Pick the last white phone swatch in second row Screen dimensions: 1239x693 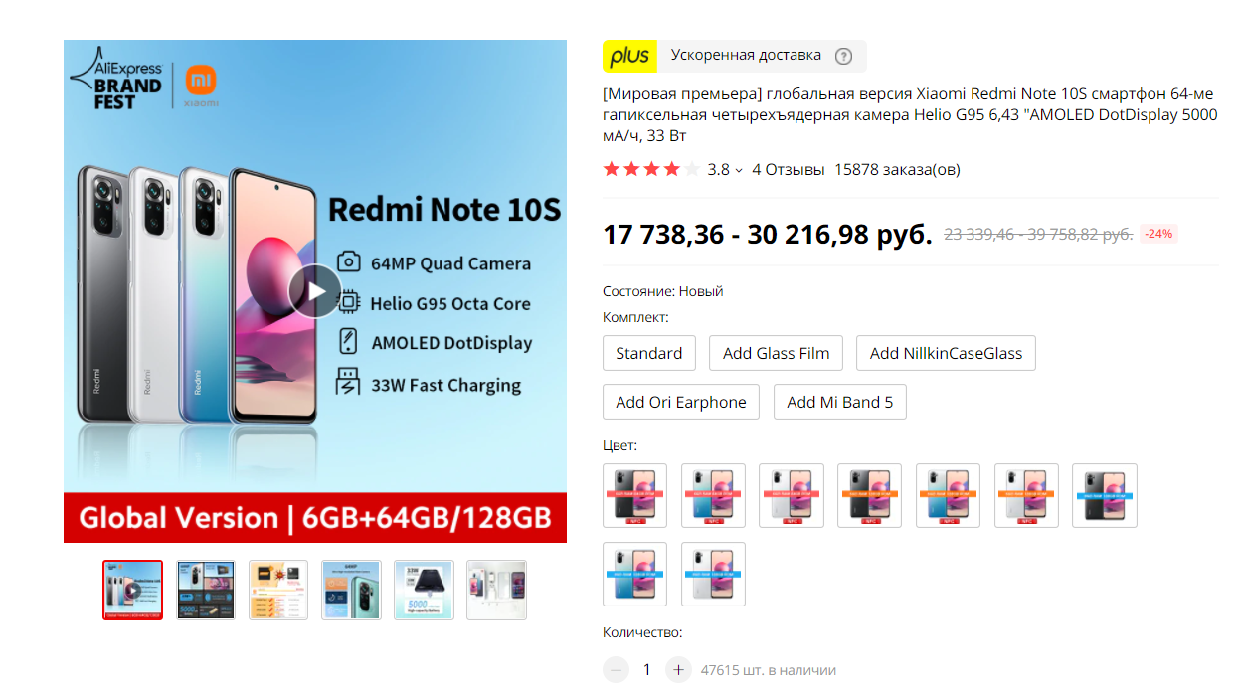(713, 574)
